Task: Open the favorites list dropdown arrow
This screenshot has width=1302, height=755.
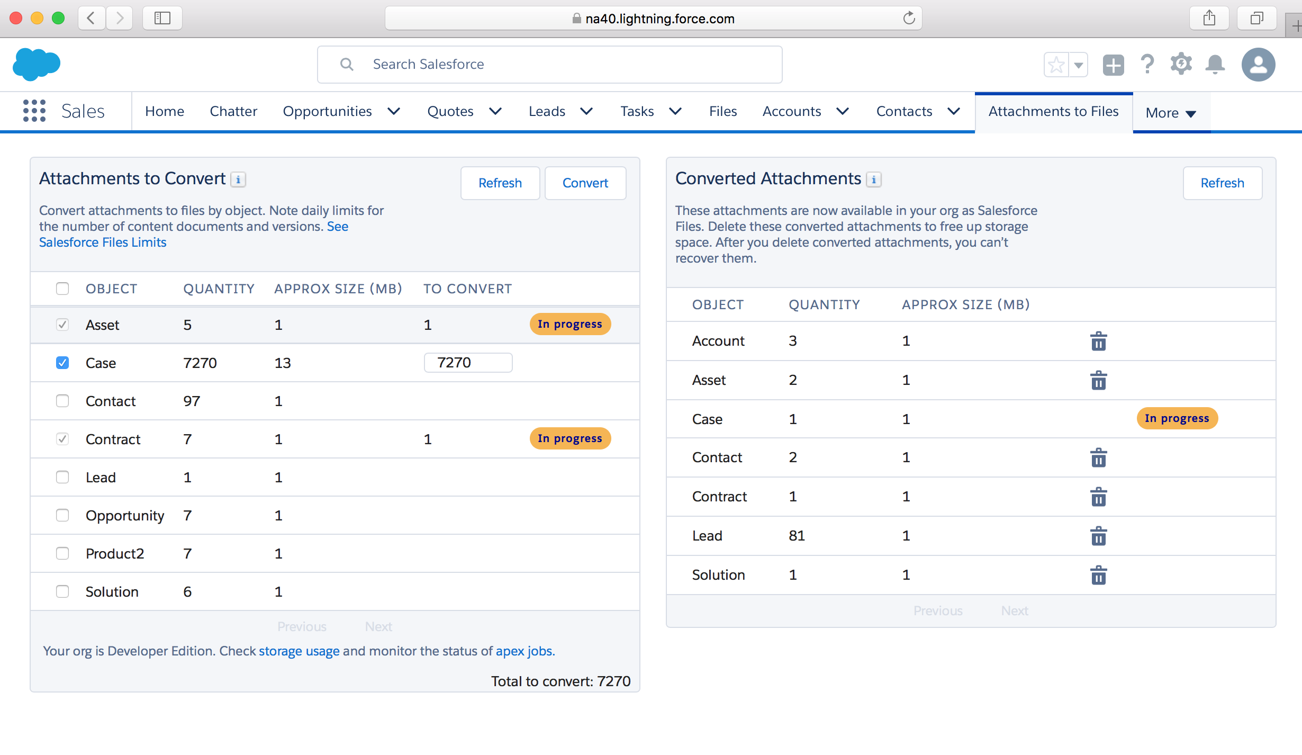Action: pyautogui.click(x=1078, y=65)
